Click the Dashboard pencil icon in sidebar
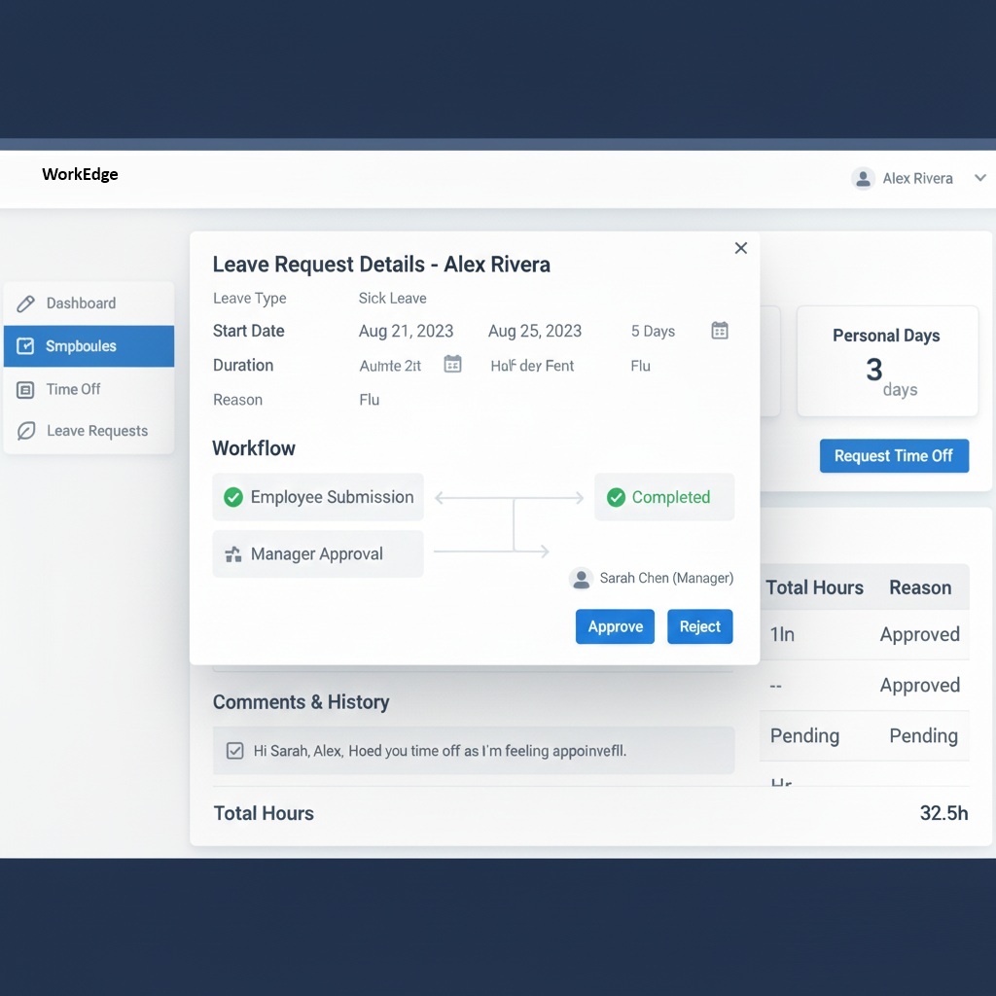 [x=26, y=303]
